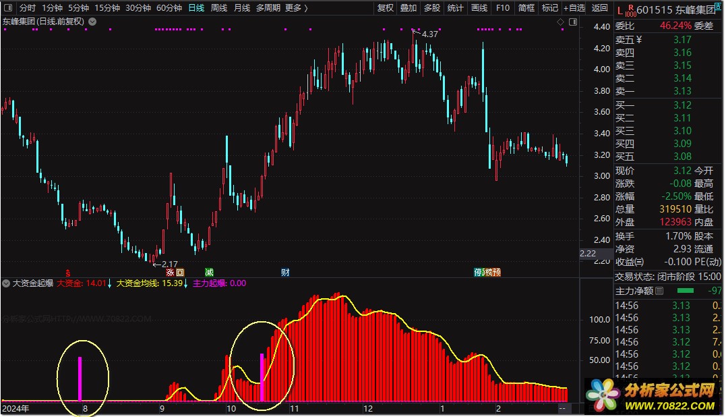The width and height of the screenshot is (726, 417).
Task: Click the 外盘 123963 value
Action: (x=675, y=223)
